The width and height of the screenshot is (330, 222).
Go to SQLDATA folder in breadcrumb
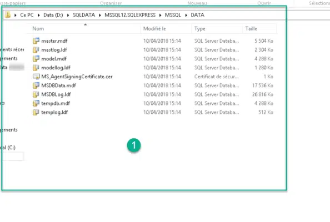[x=84, y=15]
